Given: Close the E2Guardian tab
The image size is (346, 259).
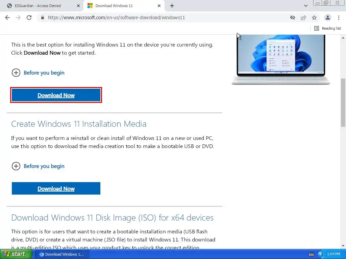Looking at the screenshot, I should [x=78, y=6].
